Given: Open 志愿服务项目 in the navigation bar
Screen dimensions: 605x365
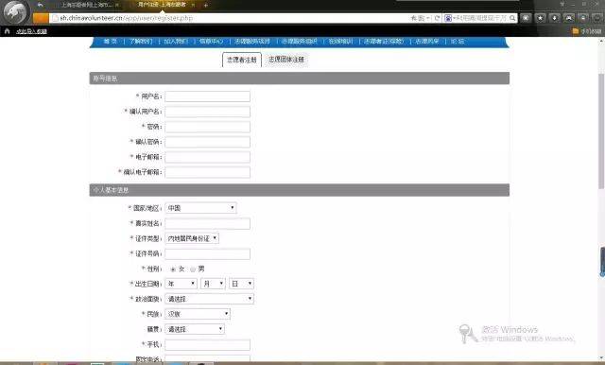Looking at the screenshot, I should [x=252, y=42].
